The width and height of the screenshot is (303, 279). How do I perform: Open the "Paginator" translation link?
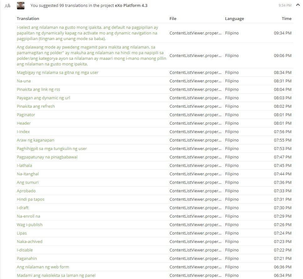click(26, 115)
